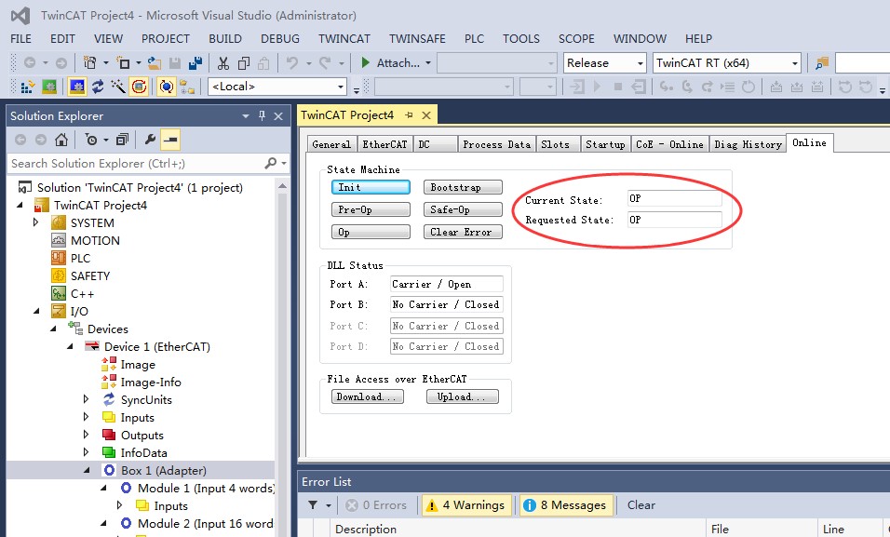Click the Find in Files icon
Screen dimensions: 890x537
click(821, 62)
